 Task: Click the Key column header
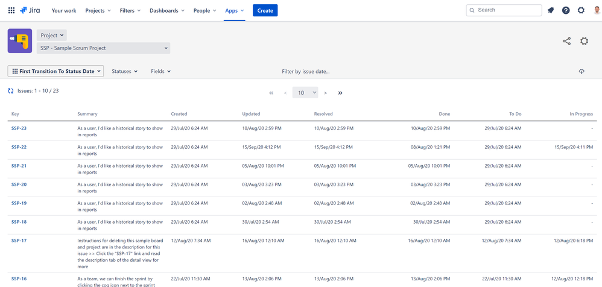[x=15, y=114]
